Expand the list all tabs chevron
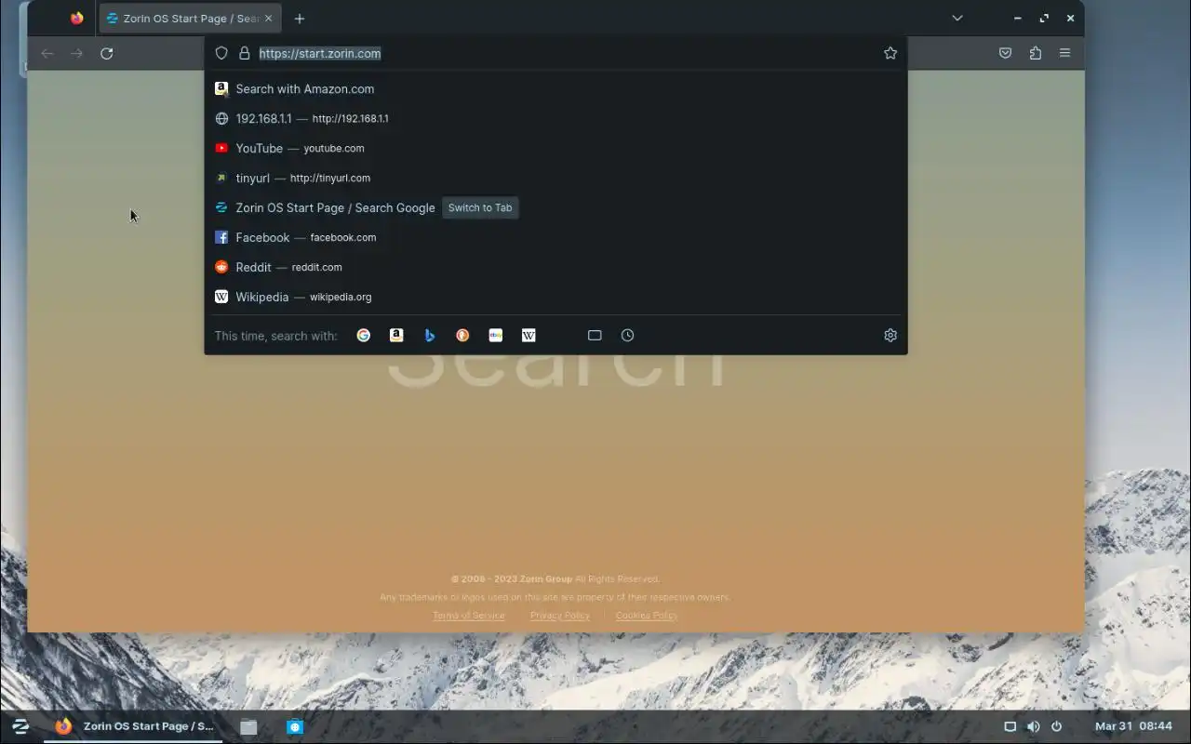 pyautogui.click(x=957, y=19)
